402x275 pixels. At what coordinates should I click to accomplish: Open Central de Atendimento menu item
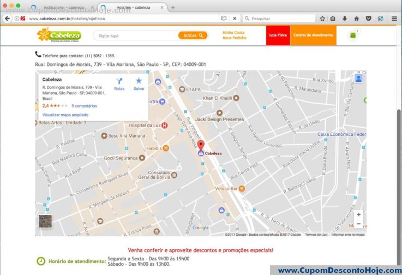click(313, 35)
